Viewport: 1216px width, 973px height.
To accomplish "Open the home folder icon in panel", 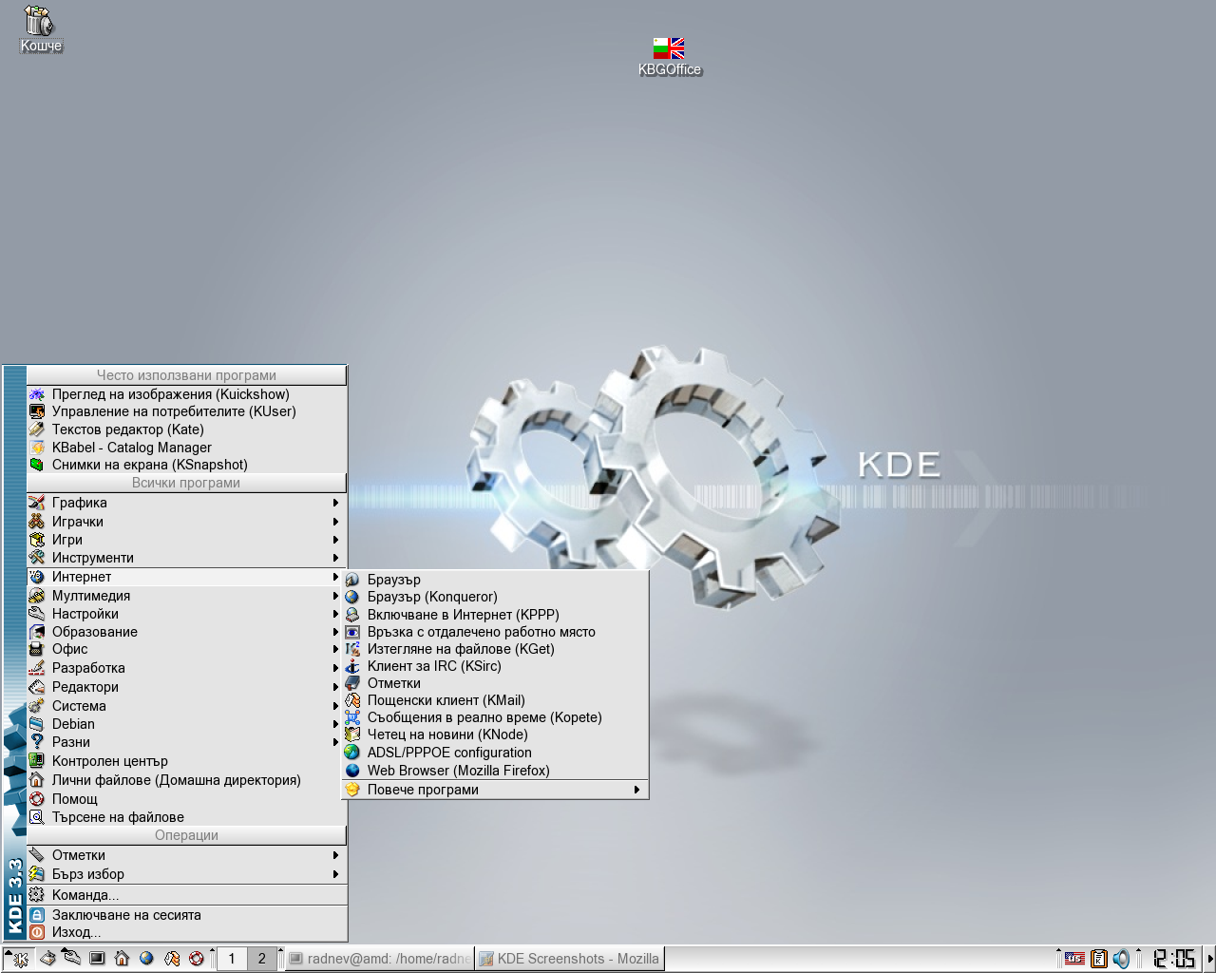I will 122,959.
